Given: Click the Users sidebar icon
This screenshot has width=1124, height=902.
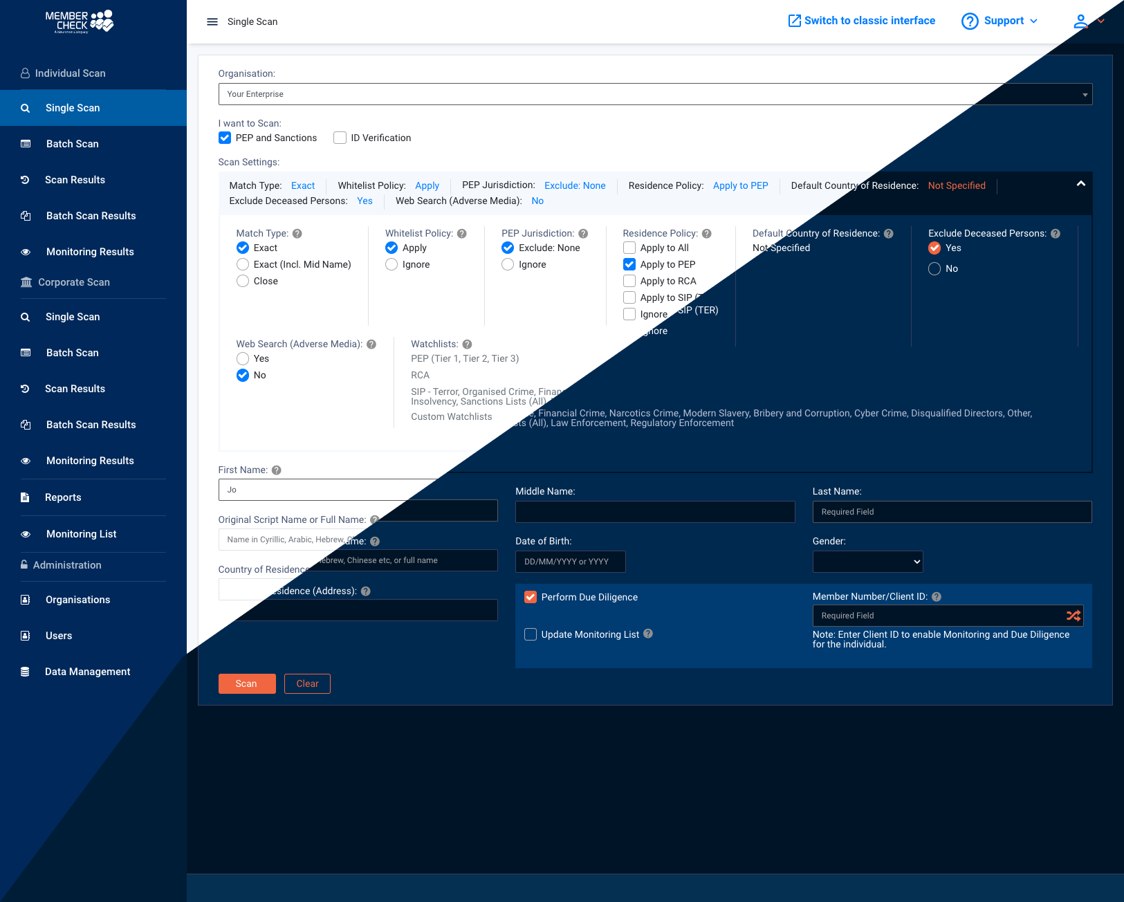Looking at the screenshot, I should 26,636.
